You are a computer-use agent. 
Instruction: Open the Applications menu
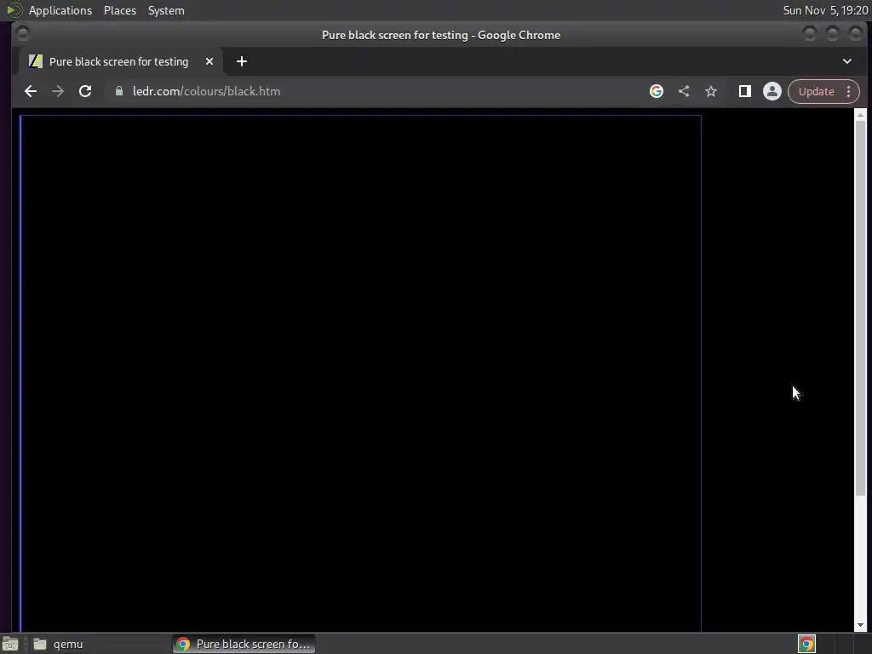tap(60, 10)
